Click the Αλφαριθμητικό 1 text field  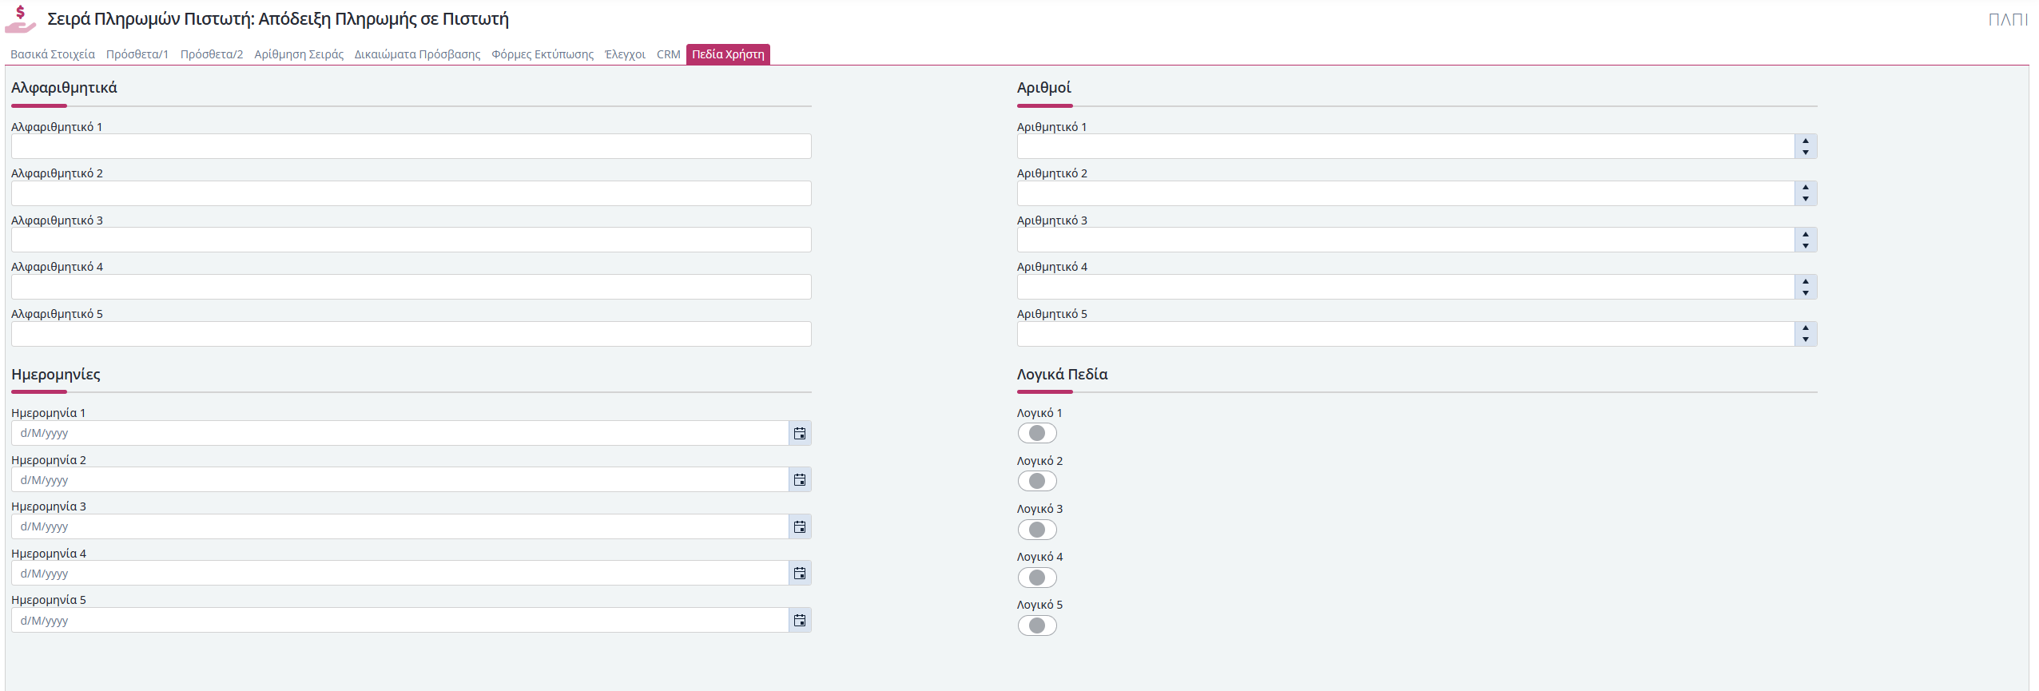411,146
